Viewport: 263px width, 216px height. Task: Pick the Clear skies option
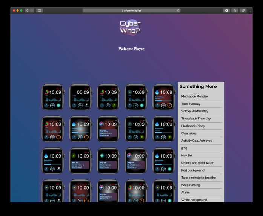click(x=201, y=133)
